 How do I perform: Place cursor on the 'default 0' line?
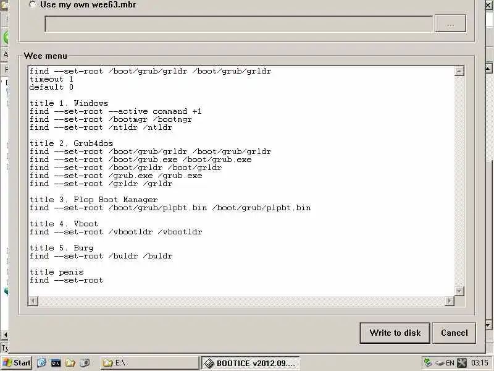[51, 87]
